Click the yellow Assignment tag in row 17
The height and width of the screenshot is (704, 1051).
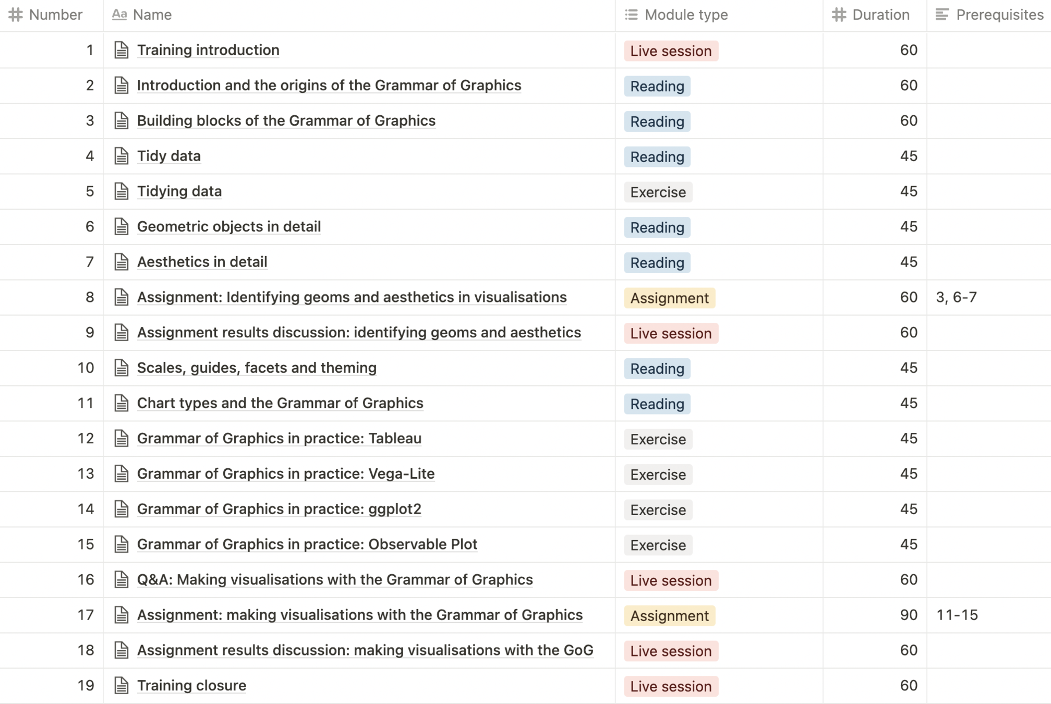point(669,616)
